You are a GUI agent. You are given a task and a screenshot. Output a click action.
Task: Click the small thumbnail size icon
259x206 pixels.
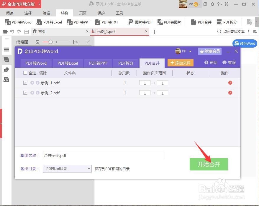37,42
